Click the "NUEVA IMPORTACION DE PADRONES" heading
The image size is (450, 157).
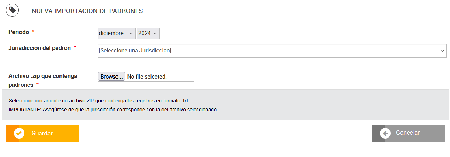(x=87, y=11)
